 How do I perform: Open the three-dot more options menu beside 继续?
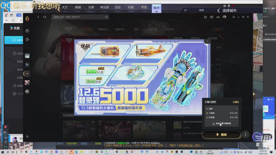point(246,135)
